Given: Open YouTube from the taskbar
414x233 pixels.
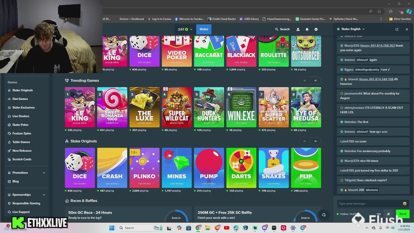Looking at the screenshot, I should click(226, 228).
